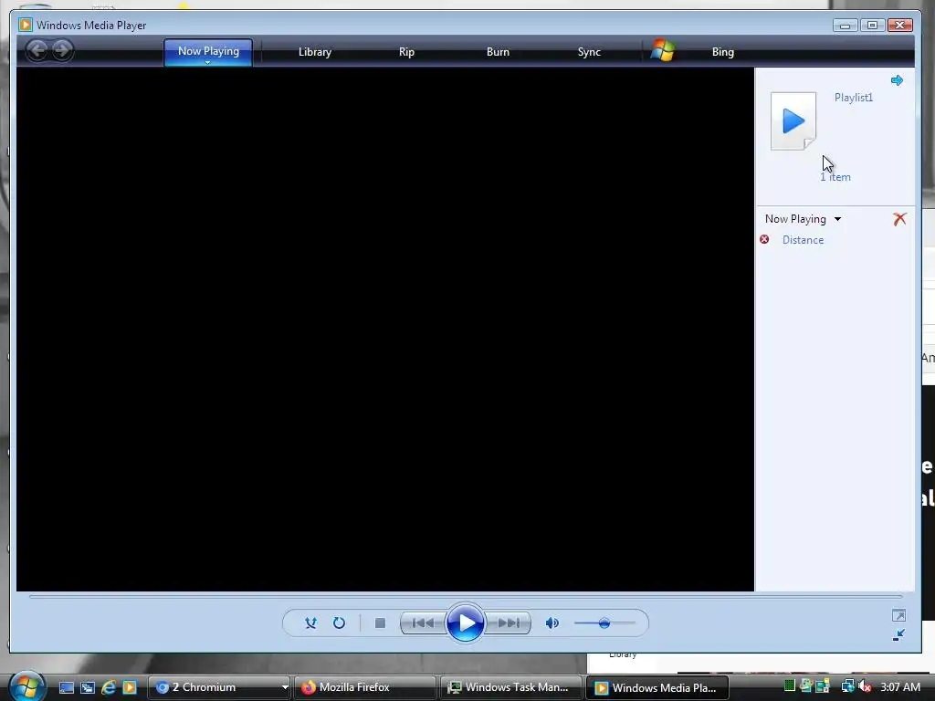Switch to full screen view

[898, 615]
